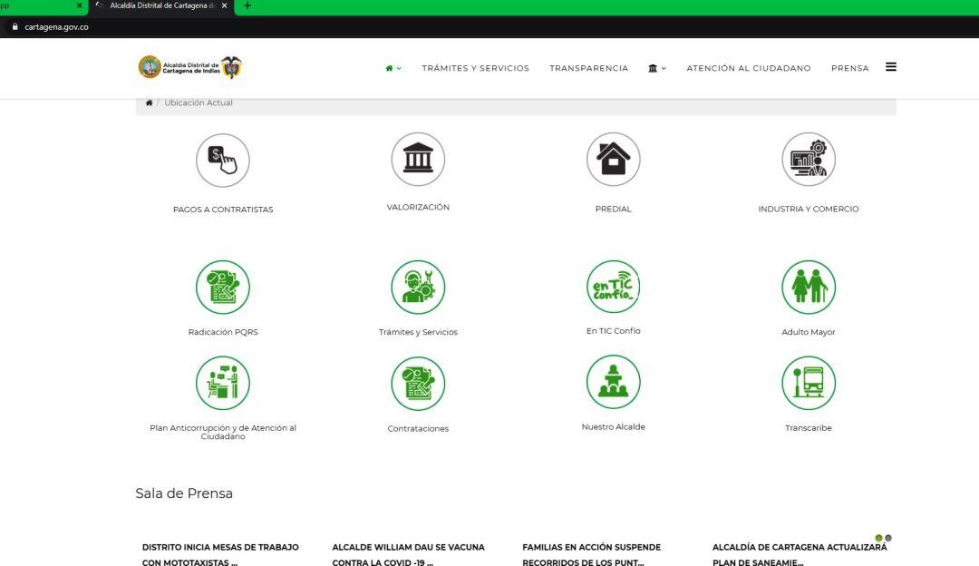Open the Predial house icon

point(614,159)
